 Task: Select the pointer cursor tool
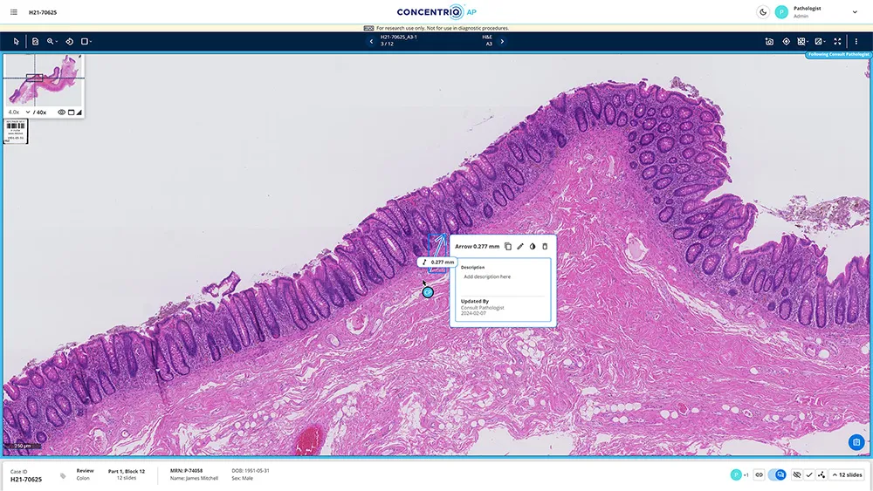click(16, 41)
